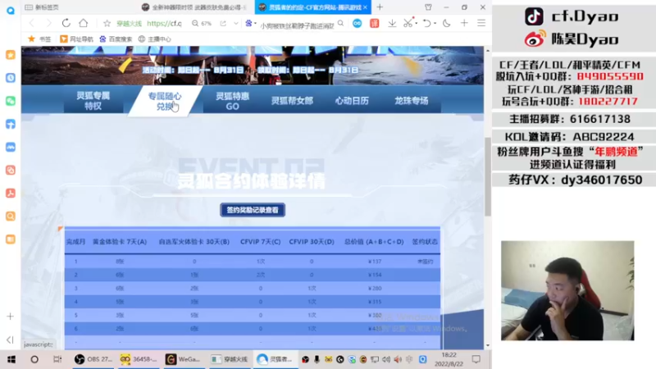Select the 灵狐帮女郎 tab

tap(292, 100)
